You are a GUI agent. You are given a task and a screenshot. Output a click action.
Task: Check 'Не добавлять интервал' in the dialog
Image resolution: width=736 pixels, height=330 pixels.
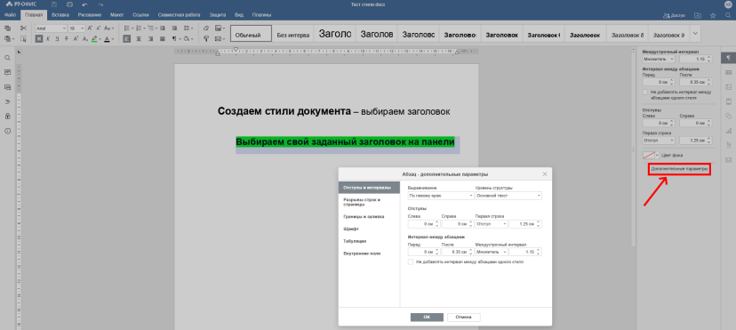[x=411, y=262]
